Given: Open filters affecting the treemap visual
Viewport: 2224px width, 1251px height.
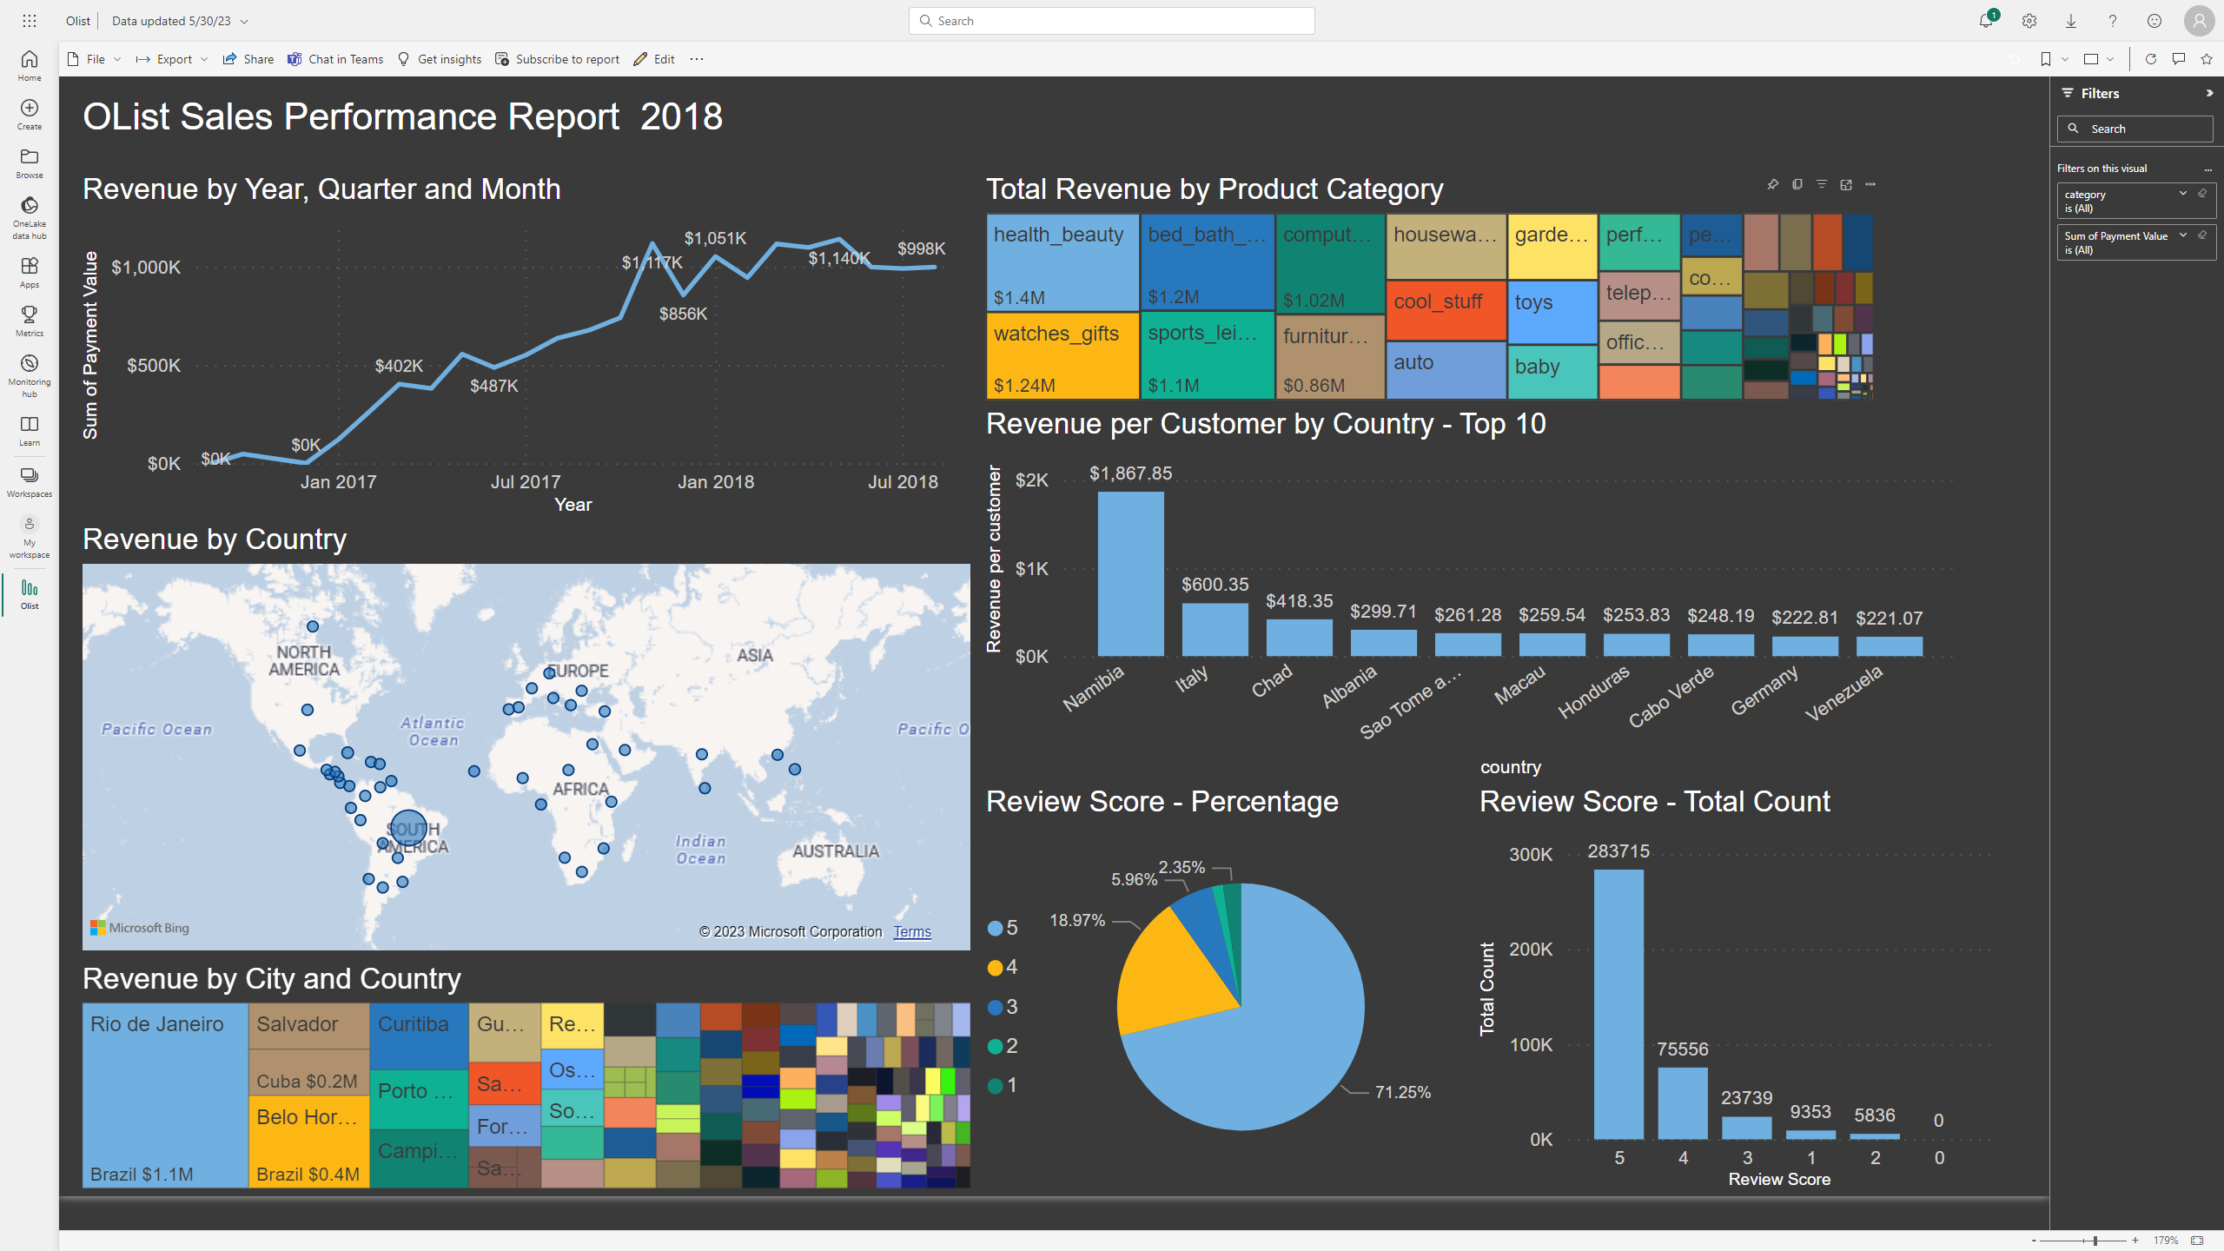Looking at the screenshot, I should [1822, 184].
